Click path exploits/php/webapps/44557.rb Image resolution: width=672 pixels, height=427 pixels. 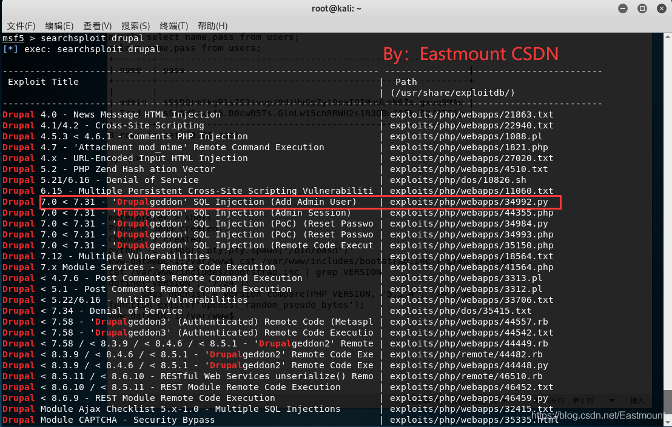point(469,322)
